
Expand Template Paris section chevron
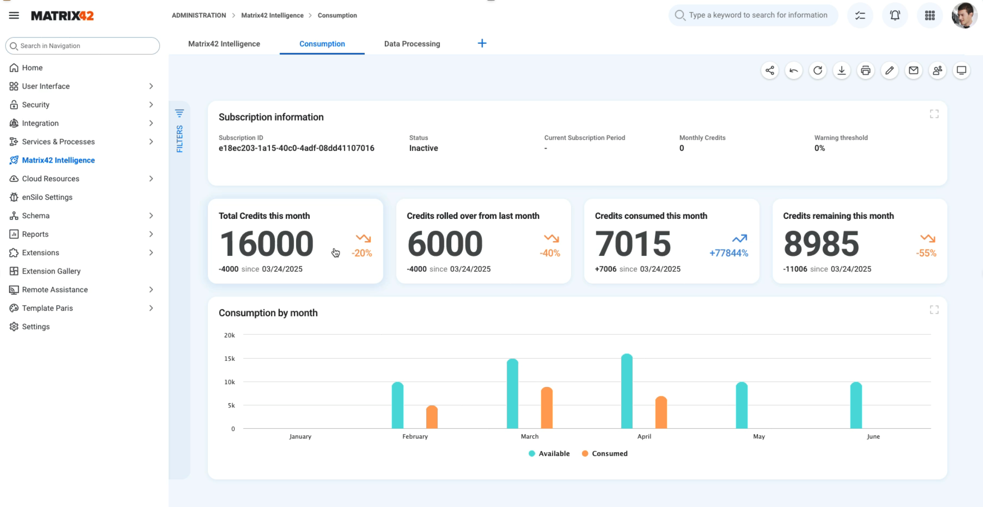point(151,308)
